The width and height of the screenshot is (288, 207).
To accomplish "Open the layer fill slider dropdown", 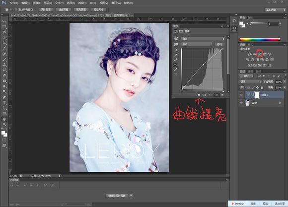I will click(285, 87).
